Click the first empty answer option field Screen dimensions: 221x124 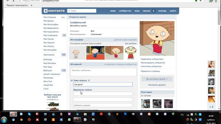point(103,94)
